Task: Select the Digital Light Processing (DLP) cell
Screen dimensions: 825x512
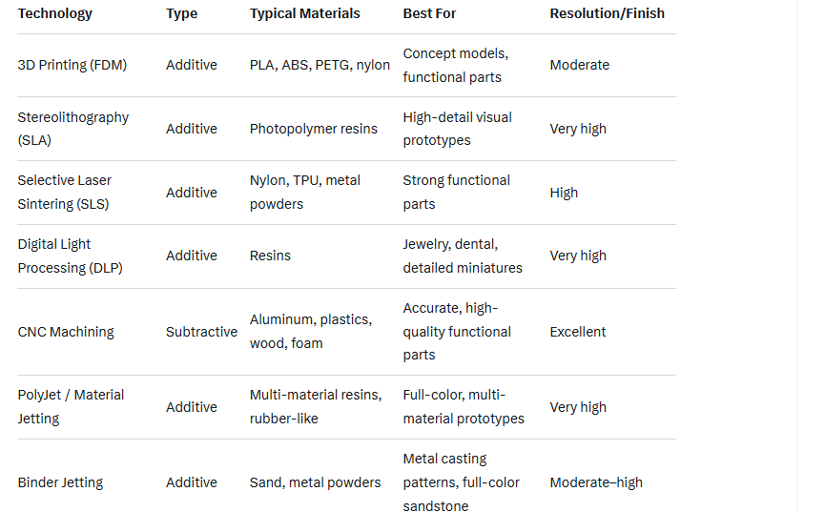Action: pos(70,256)
